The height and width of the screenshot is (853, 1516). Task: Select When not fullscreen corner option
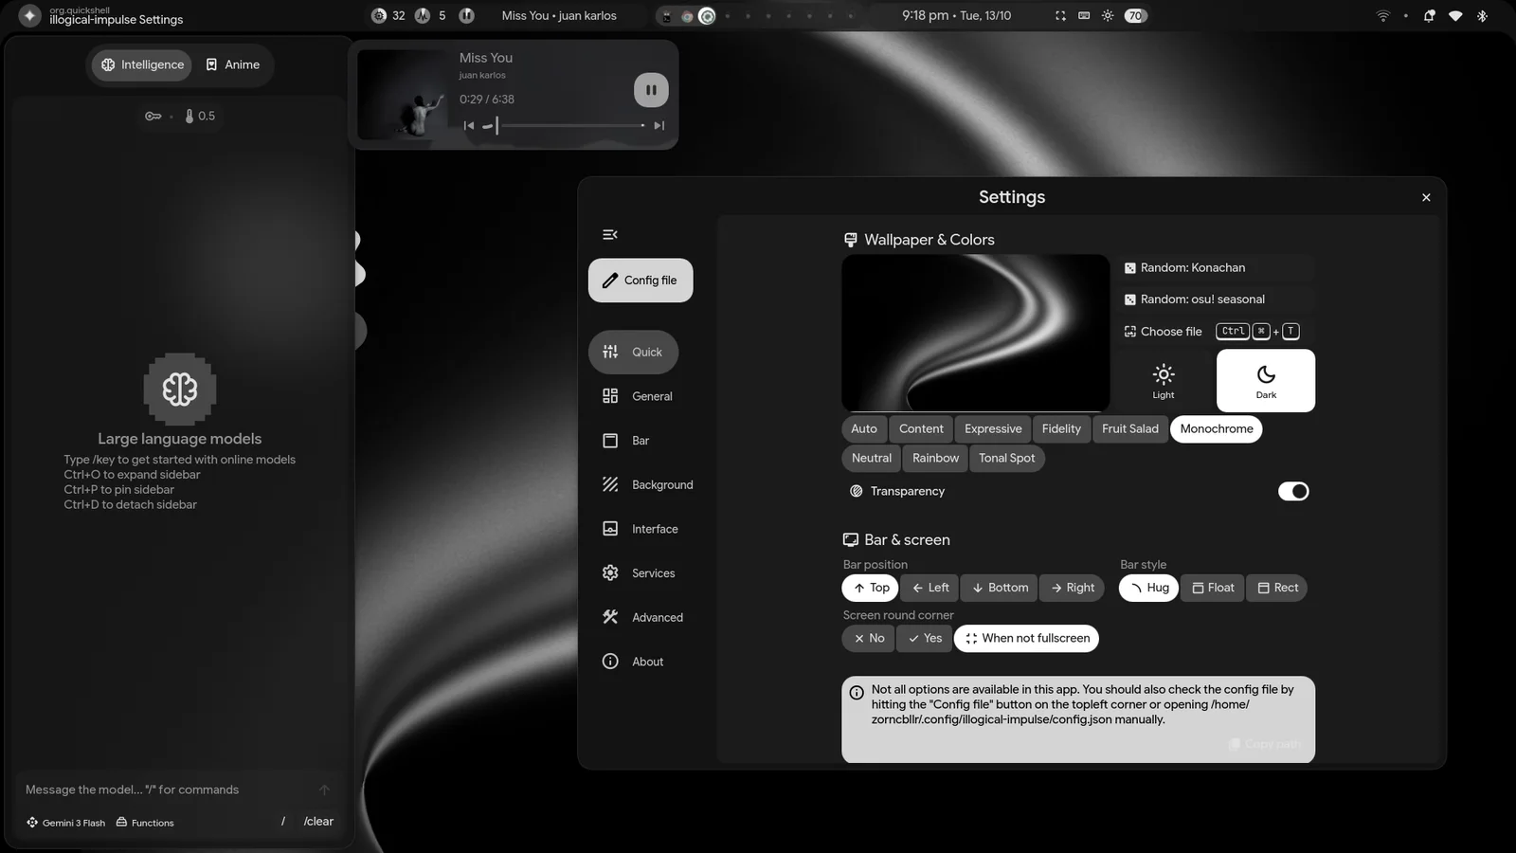click(1027, 639)
